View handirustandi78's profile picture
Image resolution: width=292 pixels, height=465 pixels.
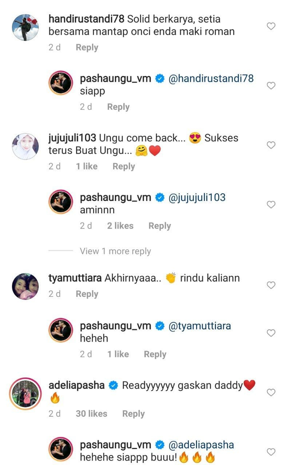tap(25, 27)
